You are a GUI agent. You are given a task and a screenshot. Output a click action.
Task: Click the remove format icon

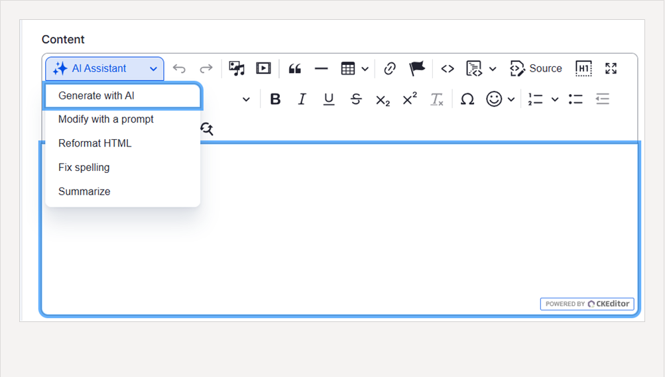click(x=437, y=99)
